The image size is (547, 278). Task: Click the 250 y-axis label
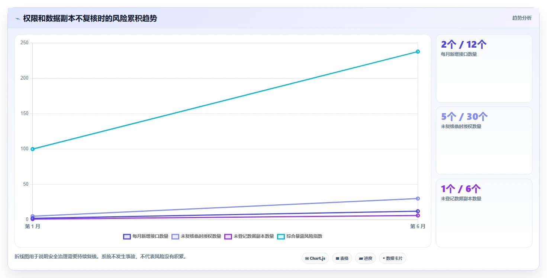point(25,43)
